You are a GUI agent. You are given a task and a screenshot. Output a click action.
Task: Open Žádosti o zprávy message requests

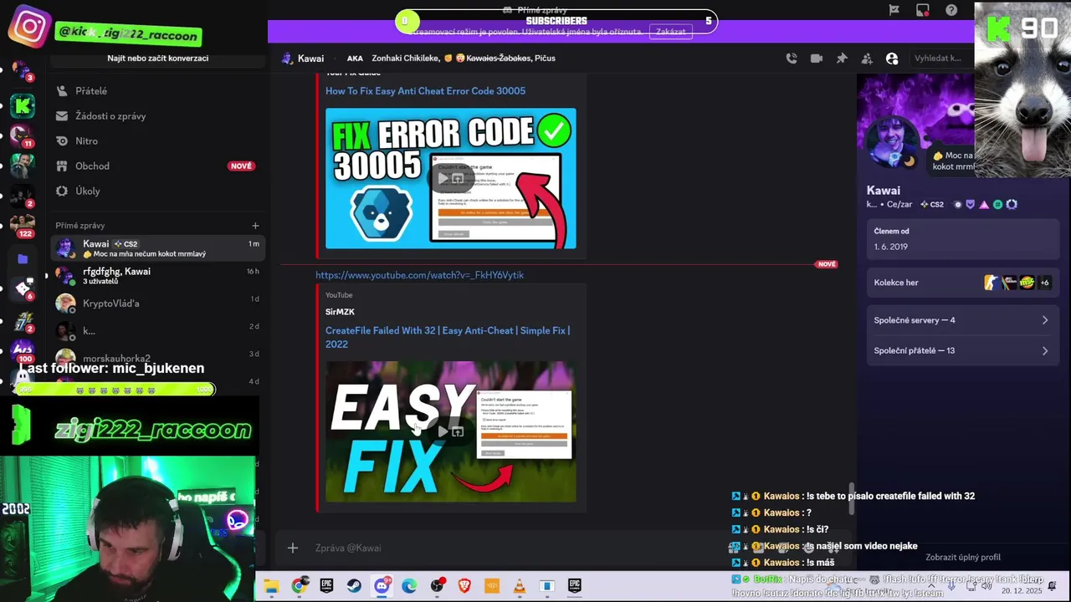(x=157, y=116)
